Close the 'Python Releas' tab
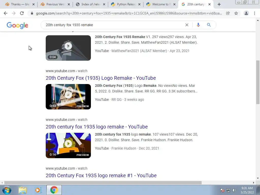 tap(139, 4)
